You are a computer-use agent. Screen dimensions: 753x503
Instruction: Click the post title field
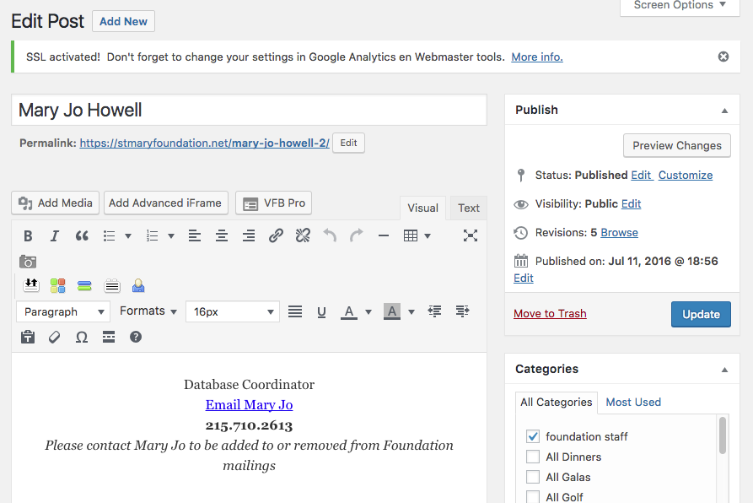click(x=249, y=111)
